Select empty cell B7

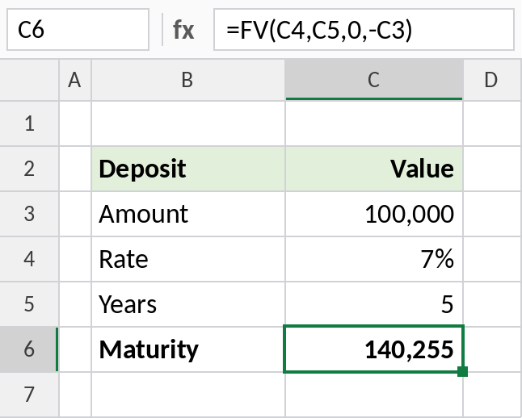[x=188, y=395]
